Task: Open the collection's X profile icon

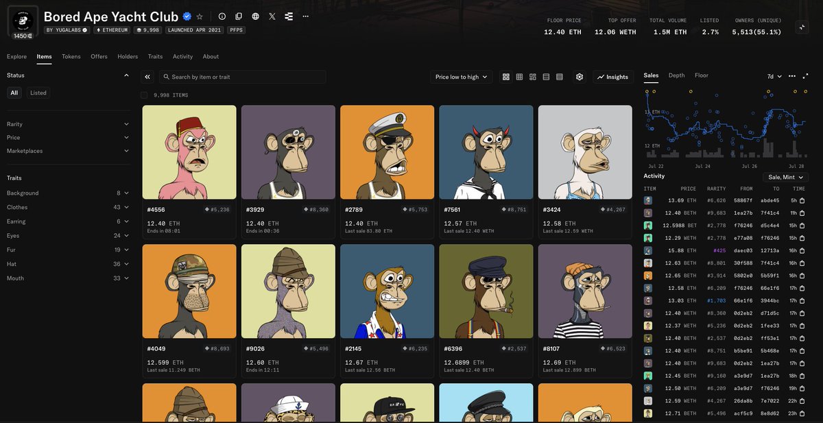Action: pyautogui.click(x=272, y=16)
